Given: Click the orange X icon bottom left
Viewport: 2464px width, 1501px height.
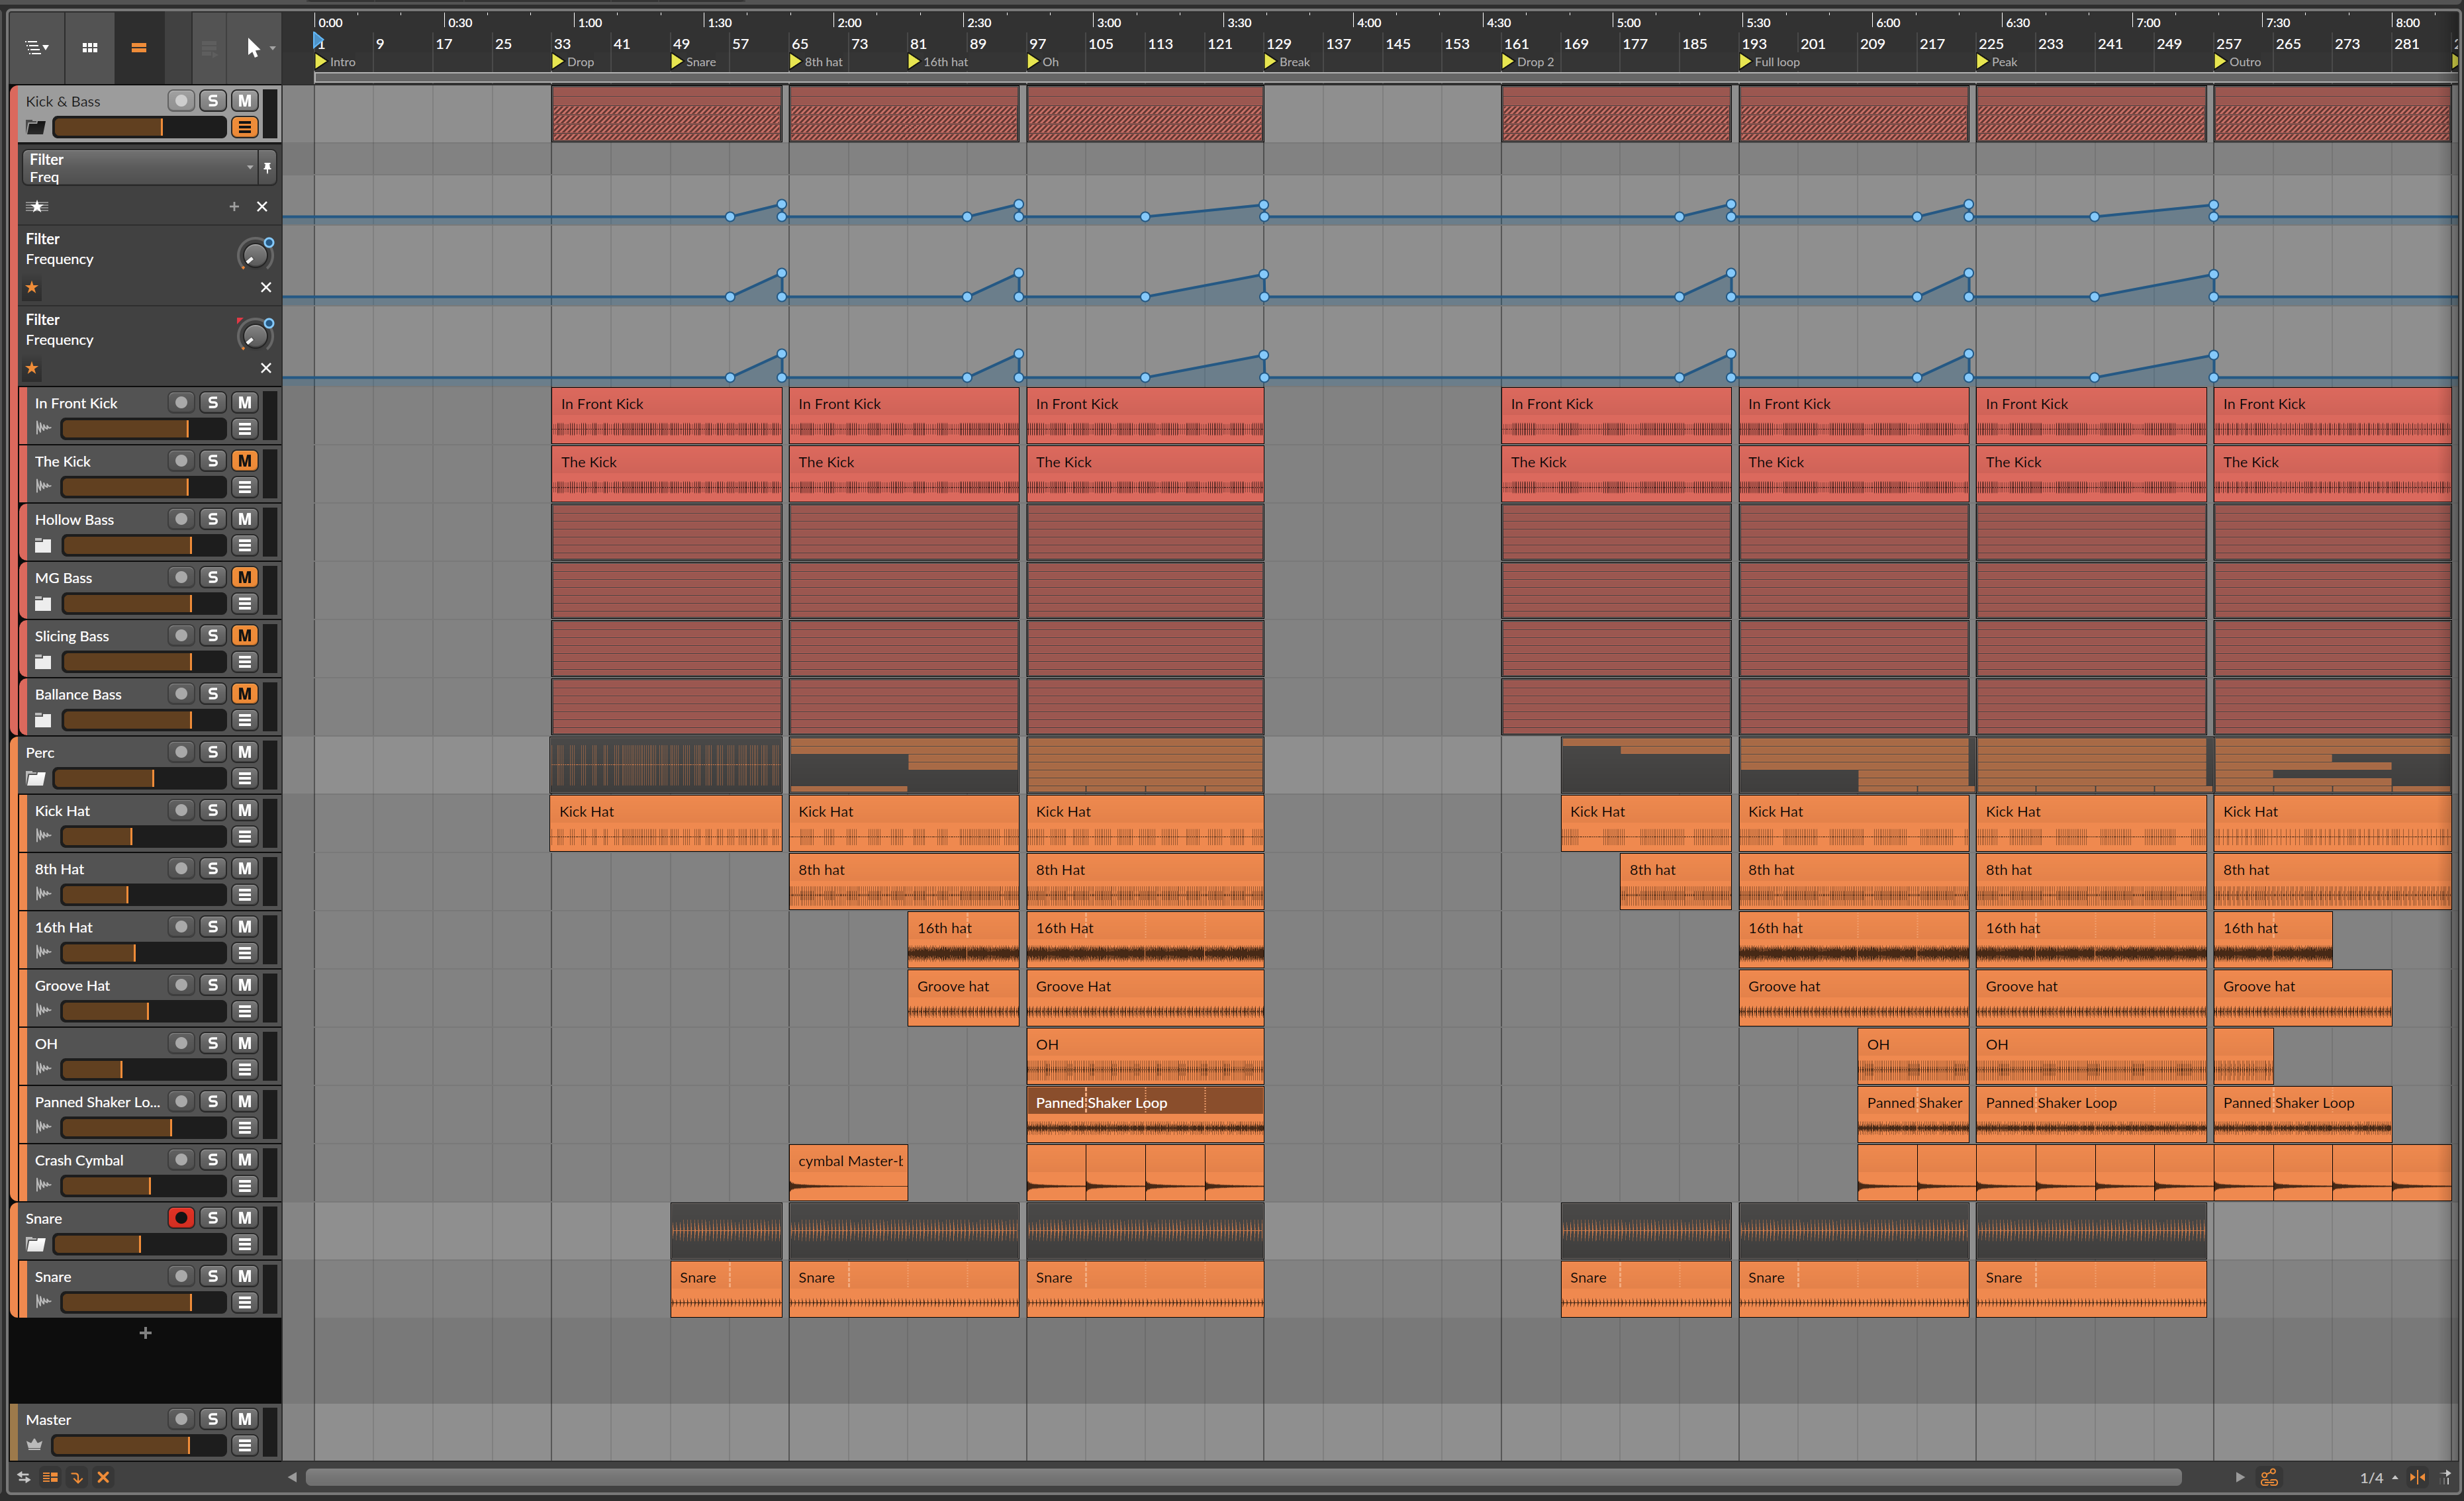Looking at the screenshot, I should point(103,1477).
